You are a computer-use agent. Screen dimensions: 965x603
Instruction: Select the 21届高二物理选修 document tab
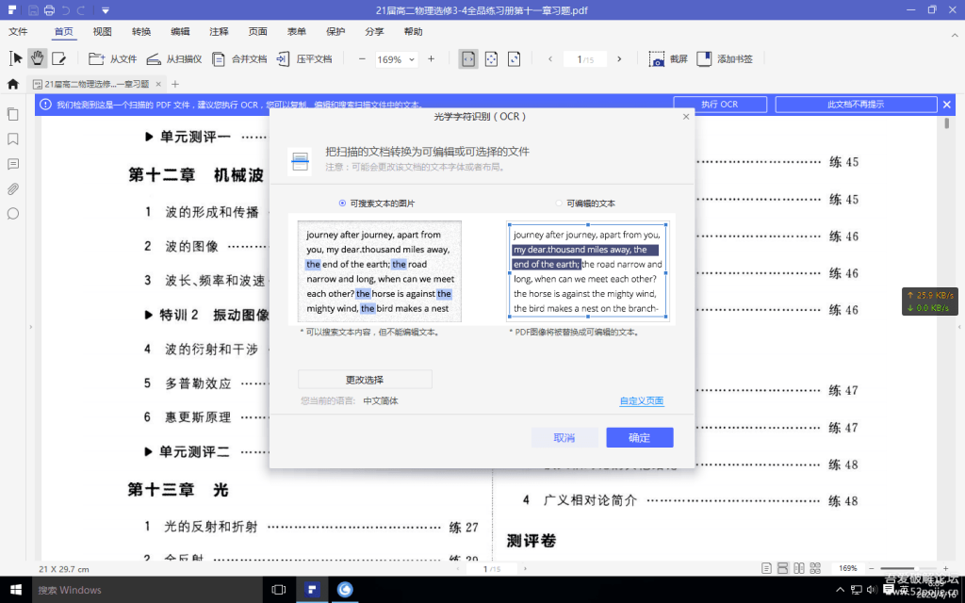coord(97,84)
